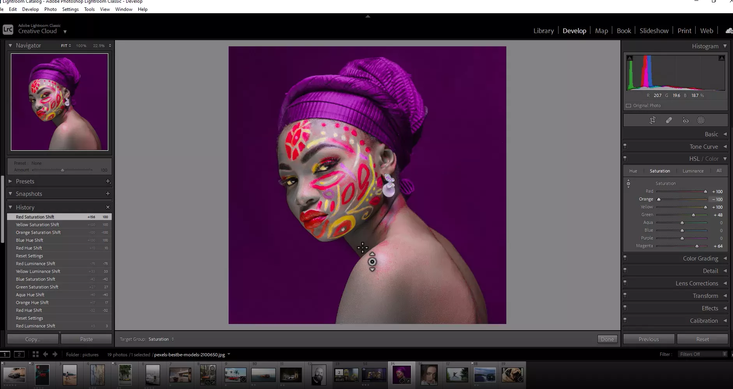Toggle the shadow clipping indicator in histogram
The height and width of the screenshot is (389, 733).
pyautogui.click(x=630, y=58)
